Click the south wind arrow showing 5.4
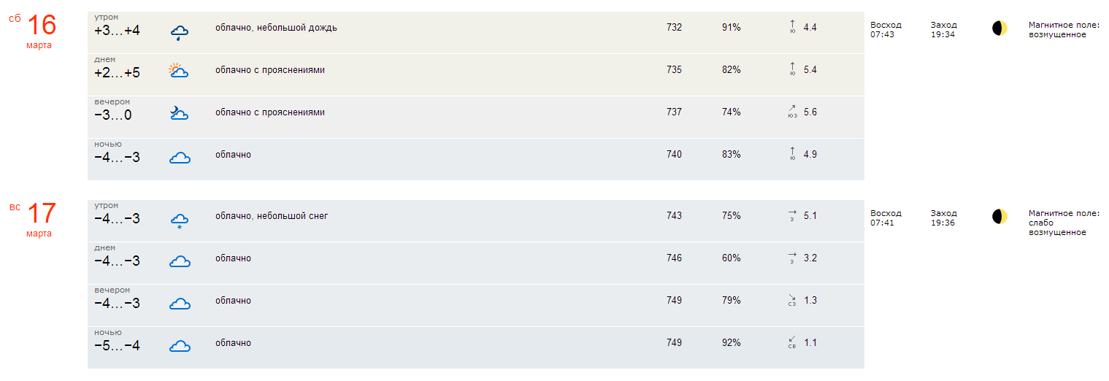This screenshot has height=381, width=1109. pyautogui.click(x=793, y=70)
